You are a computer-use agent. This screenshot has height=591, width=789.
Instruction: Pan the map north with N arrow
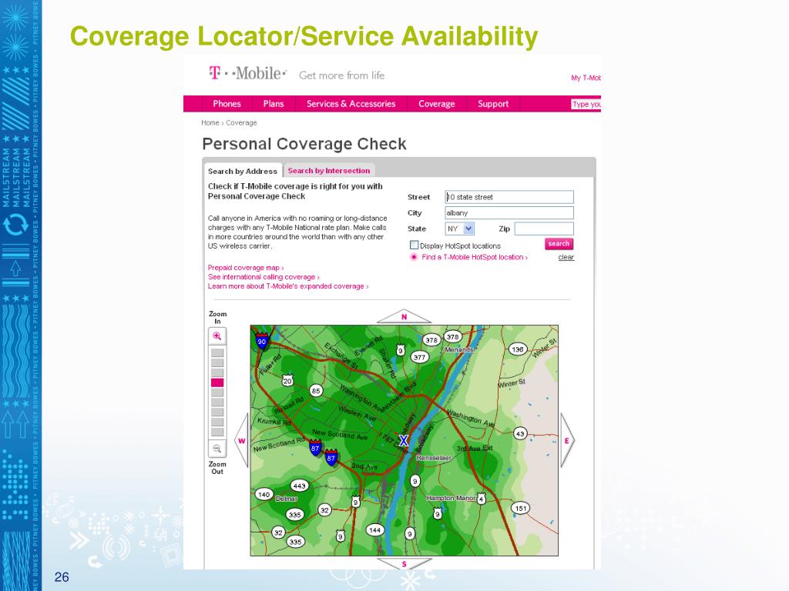coord(404,316)
